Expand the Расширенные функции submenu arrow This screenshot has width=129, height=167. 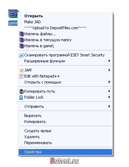[109, 61]
